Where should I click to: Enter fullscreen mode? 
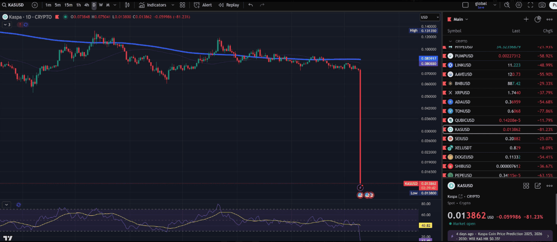coord(531,5)
